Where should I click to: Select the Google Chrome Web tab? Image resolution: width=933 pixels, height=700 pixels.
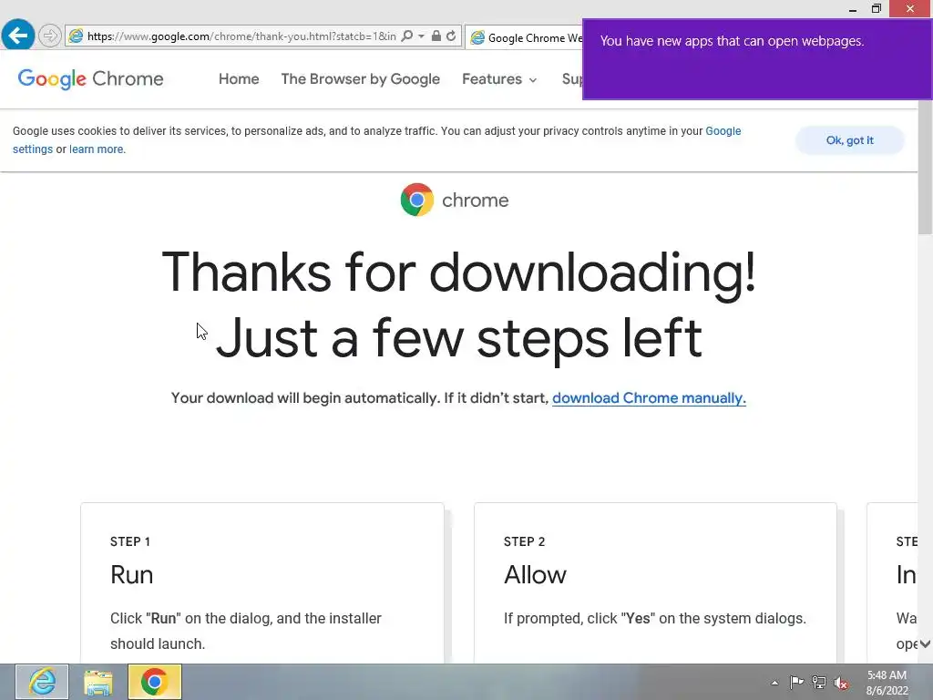click(525, 37)
